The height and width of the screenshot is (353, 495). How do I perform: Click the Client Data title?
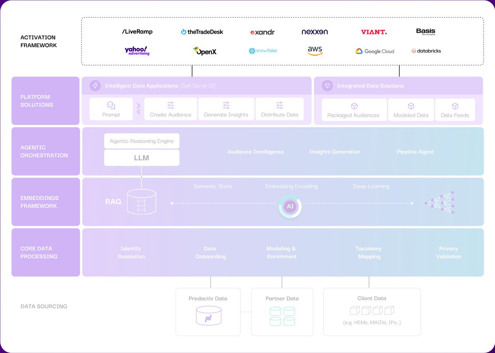click(x=372, y=298)
